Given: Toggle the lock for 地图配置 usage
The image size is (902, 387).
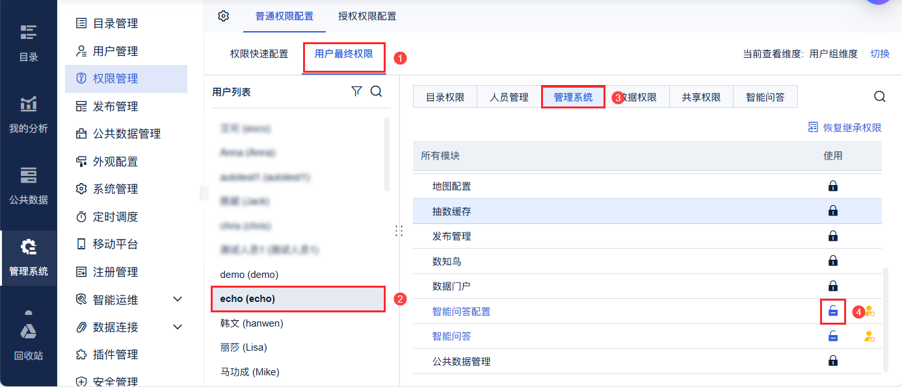Looking at the screenshot, I should [833, 186].
